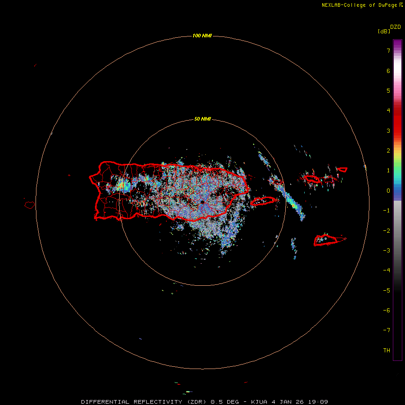405x405 pixels.
Task: Click the -4 dB tick label on the scale
Action: 387,270
